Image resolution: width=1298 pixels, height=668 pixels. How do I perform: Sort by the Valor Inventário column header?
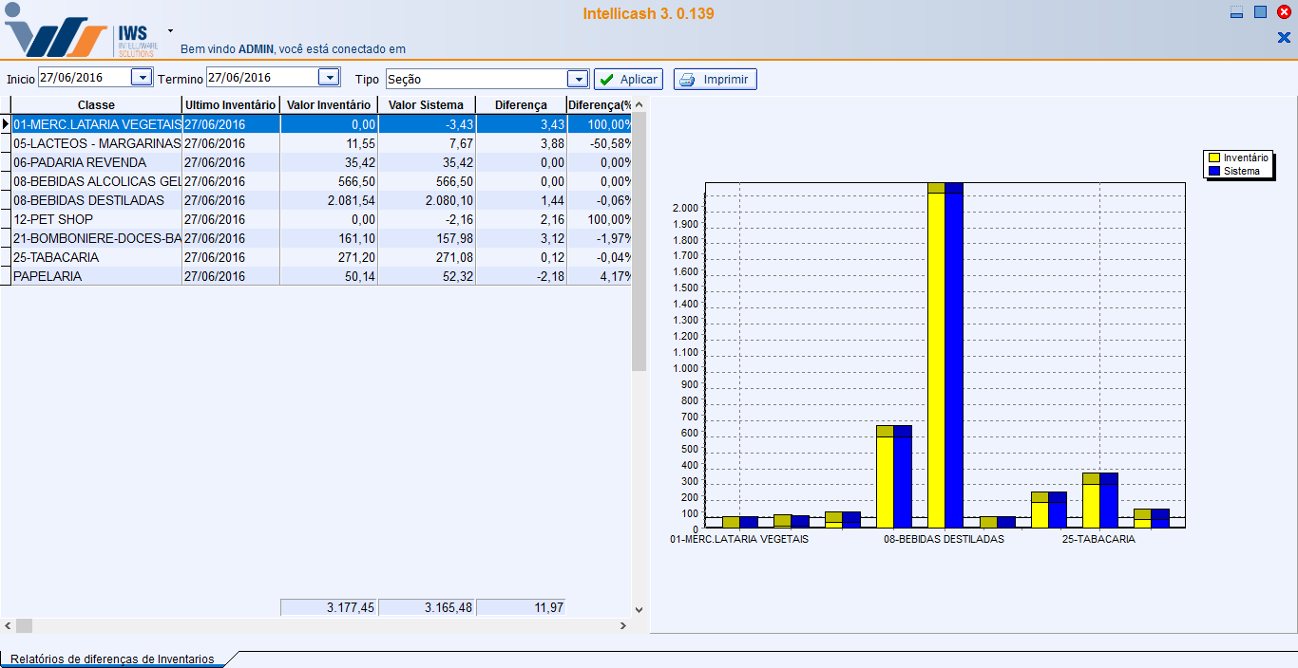pyautogui.click(x=329, y=105)
